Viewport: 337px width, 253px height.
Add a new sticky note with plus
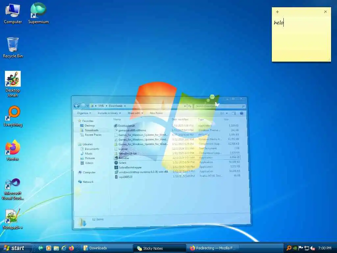coord(277,12)
